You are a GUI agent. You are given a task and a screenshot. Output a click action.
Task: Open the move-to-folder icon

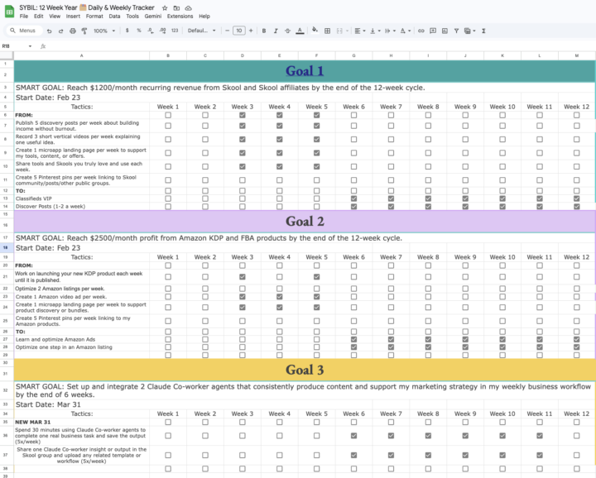[x=176, y=8]
